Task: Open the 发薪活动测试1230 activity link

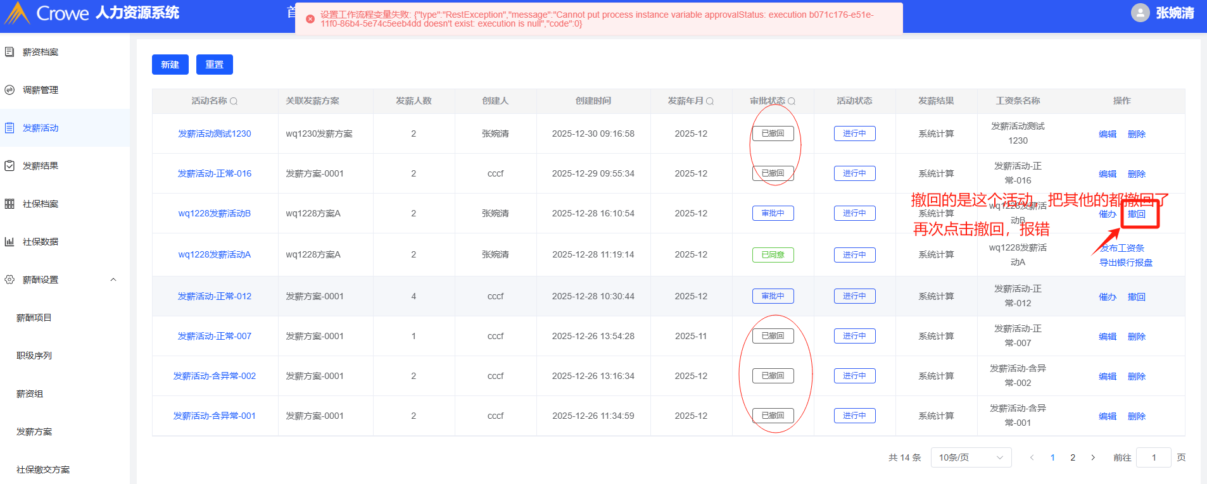Action: click(215, 133)
